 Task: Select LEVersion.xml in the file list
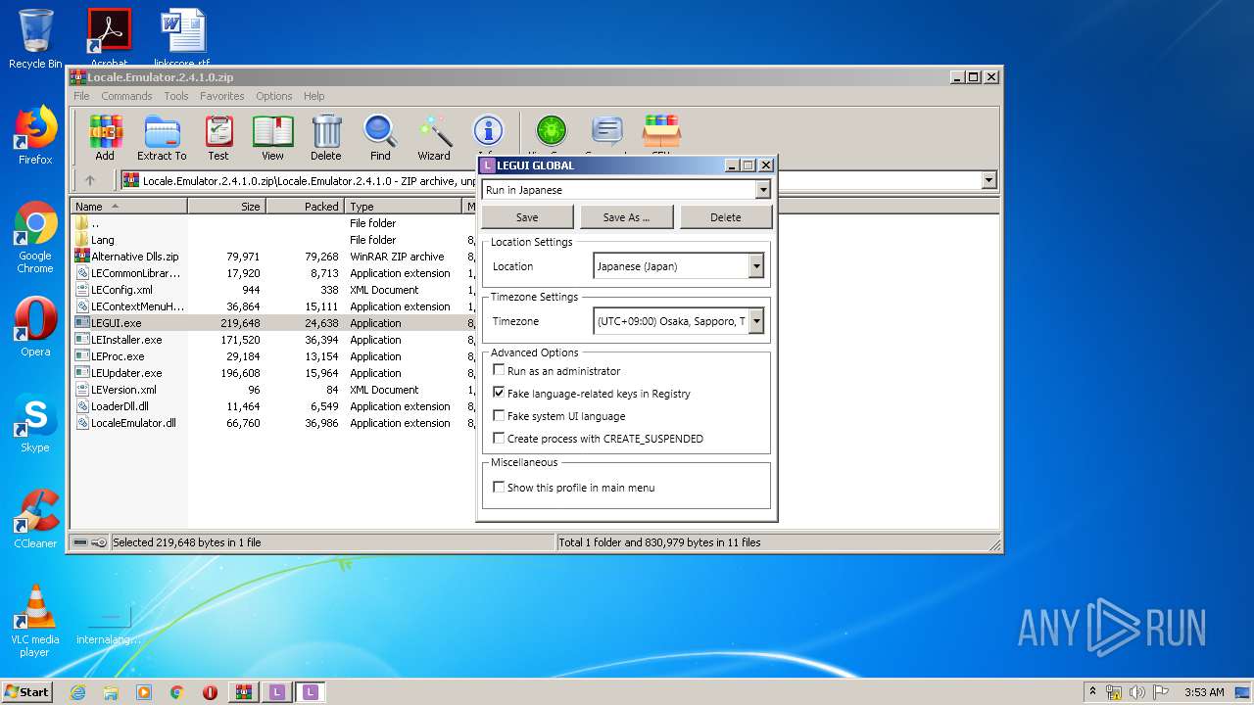[x=273, y=390]
